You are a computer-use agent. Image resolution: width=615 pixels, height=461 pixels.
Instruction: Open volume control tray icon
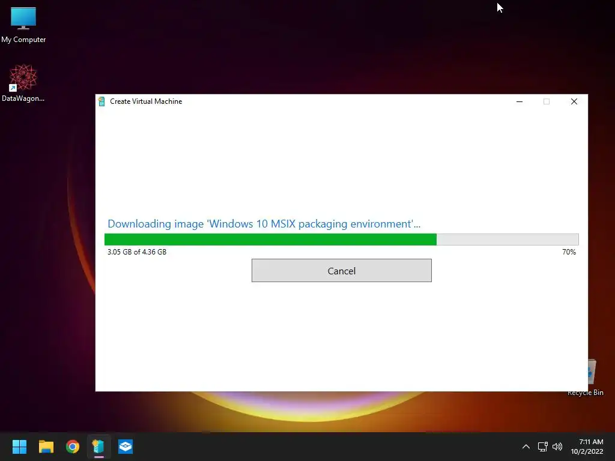pyautogui.click(x=557, y=447)
